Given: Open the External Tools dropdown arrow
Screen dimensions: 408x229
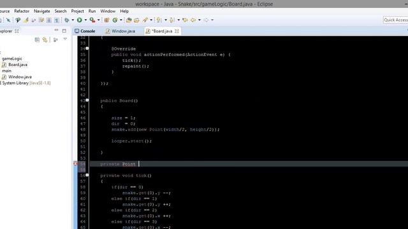Looking at the screenshot, I should 98,20.
